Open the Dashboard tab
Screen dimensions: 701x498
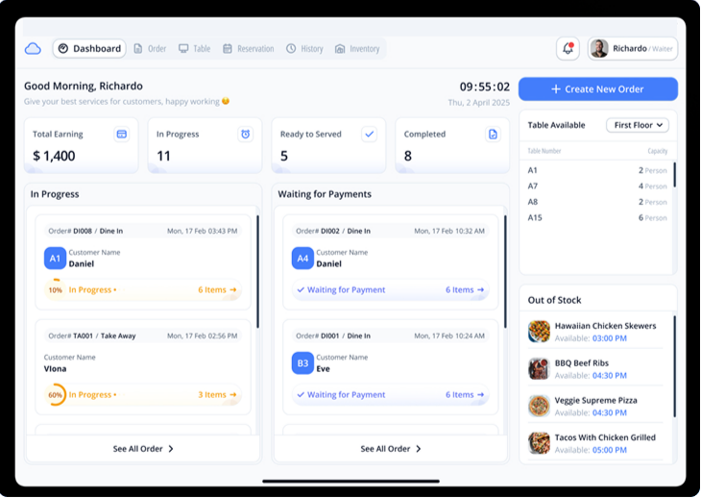pyautogui.click(x=89, y=48)
